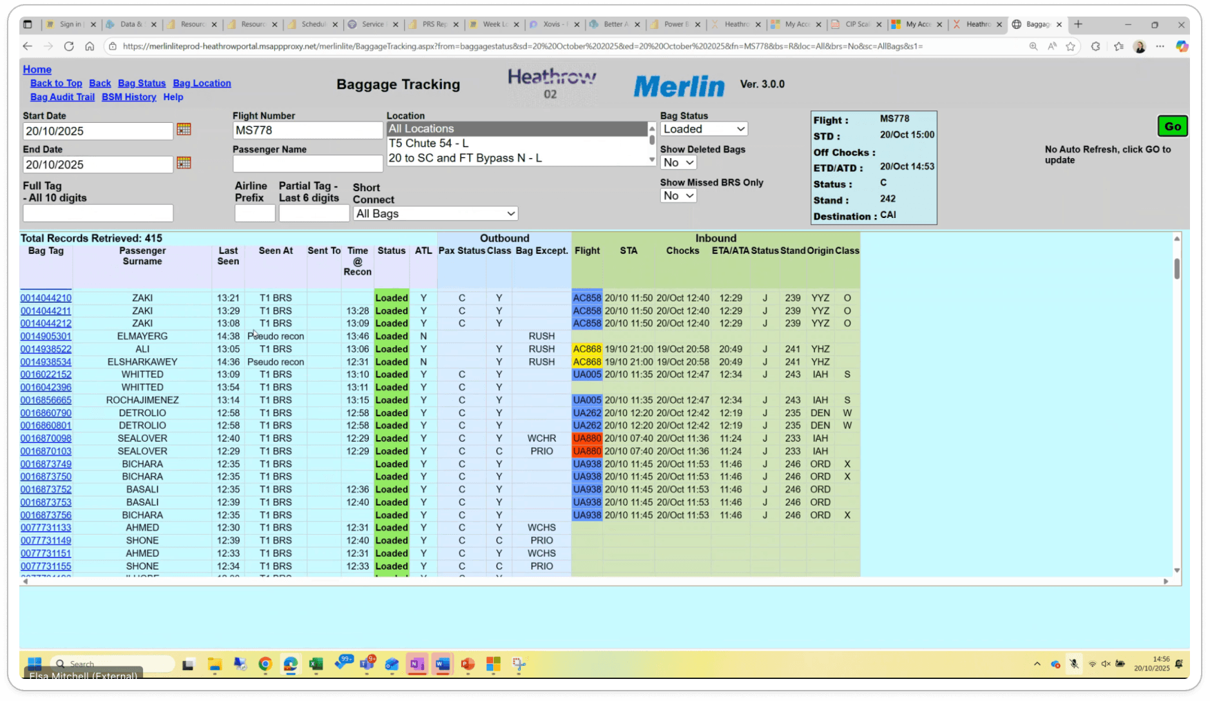Open the Bag Audit Trail link
The width and height of the screenshot is (1210, 701).
click(x=62, y=97)
